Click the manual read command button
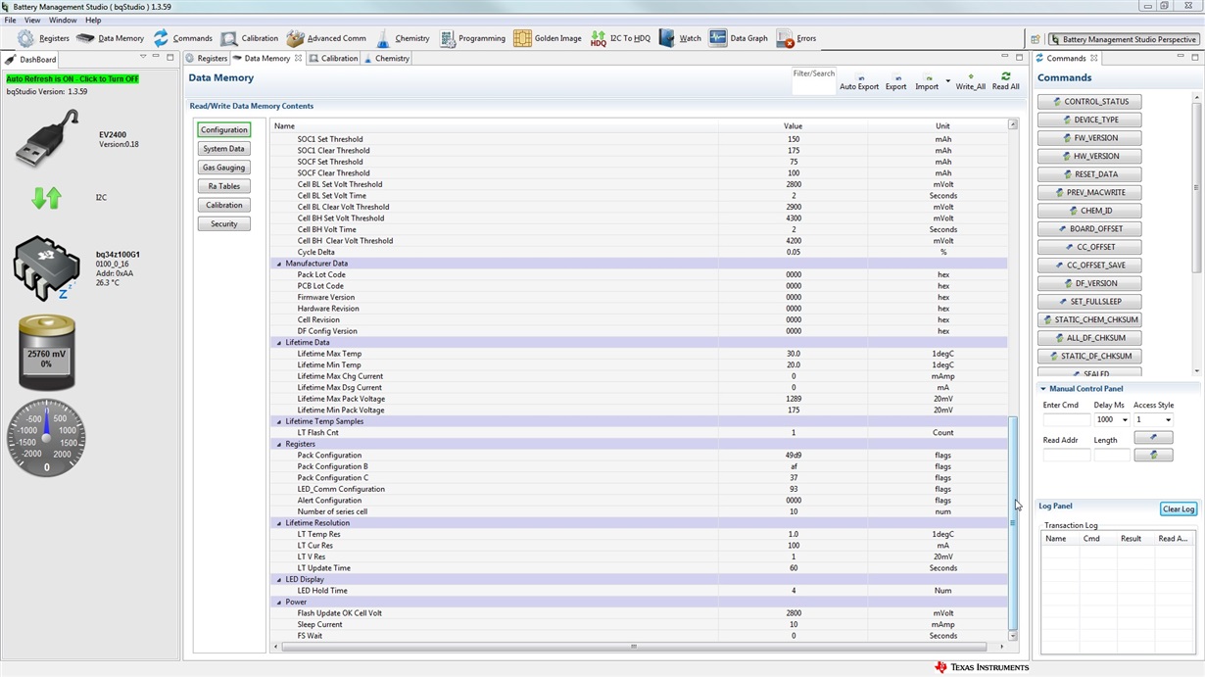This screenshot has width=1205, height=677. point(1153,455)
